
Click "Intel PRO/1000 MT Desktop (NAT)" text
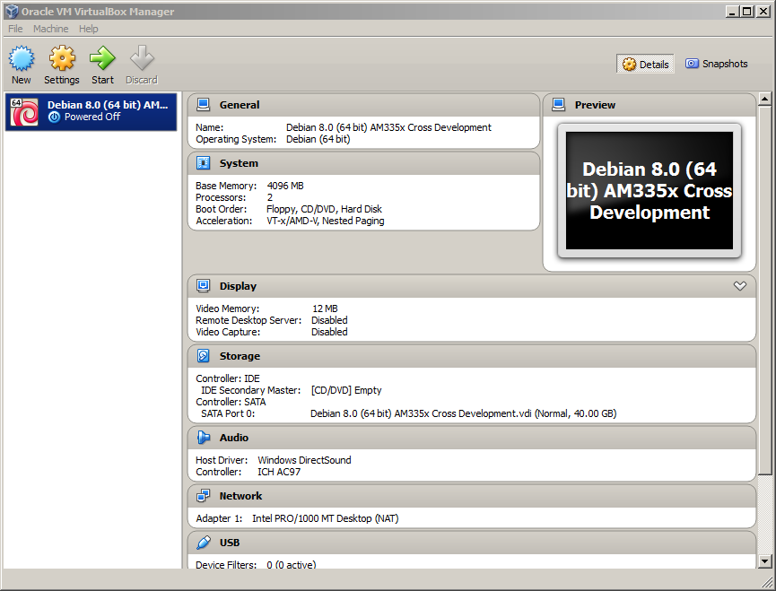tap(325, 518)
